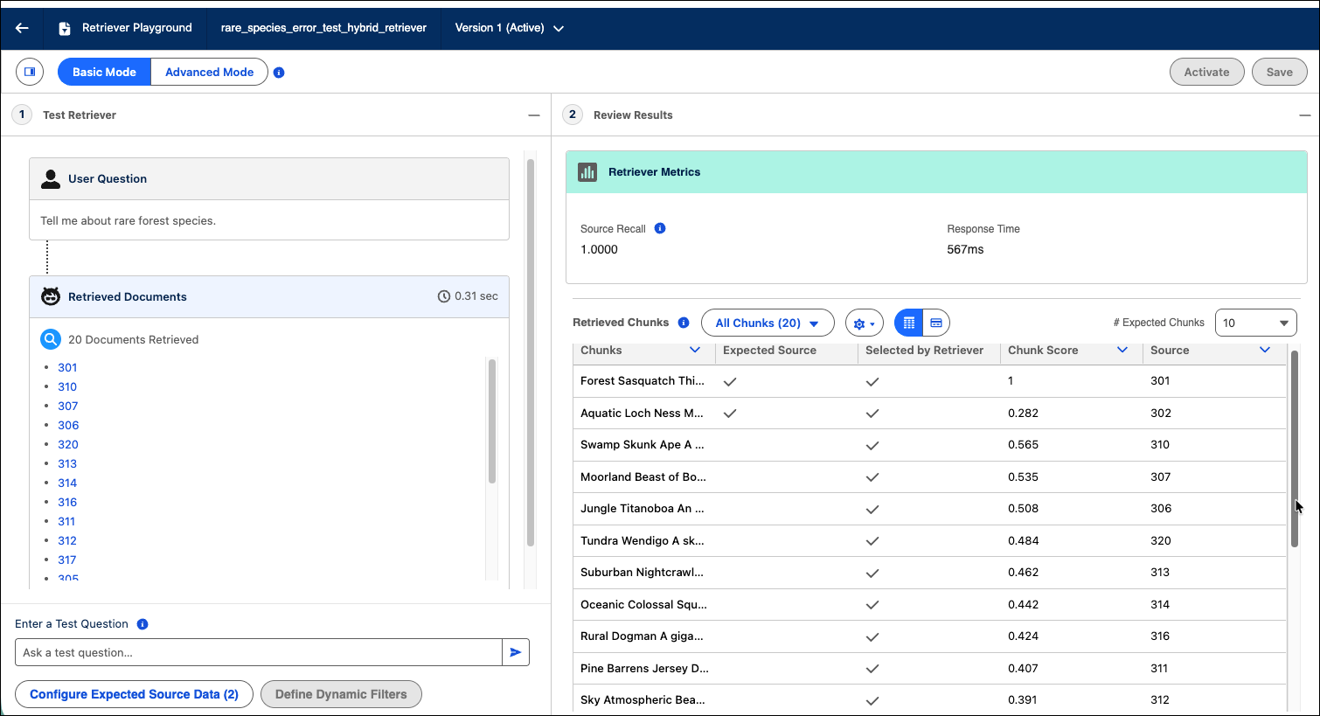
Task: Toggle the side panel icon
Action: 30,72
